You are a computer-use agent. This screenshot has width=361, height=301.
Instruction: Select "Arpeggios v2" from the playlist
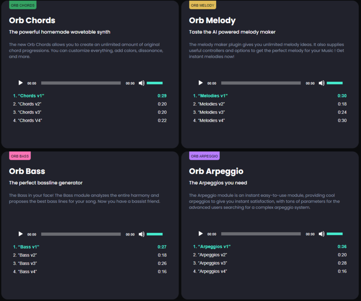(x=212, y=255)
